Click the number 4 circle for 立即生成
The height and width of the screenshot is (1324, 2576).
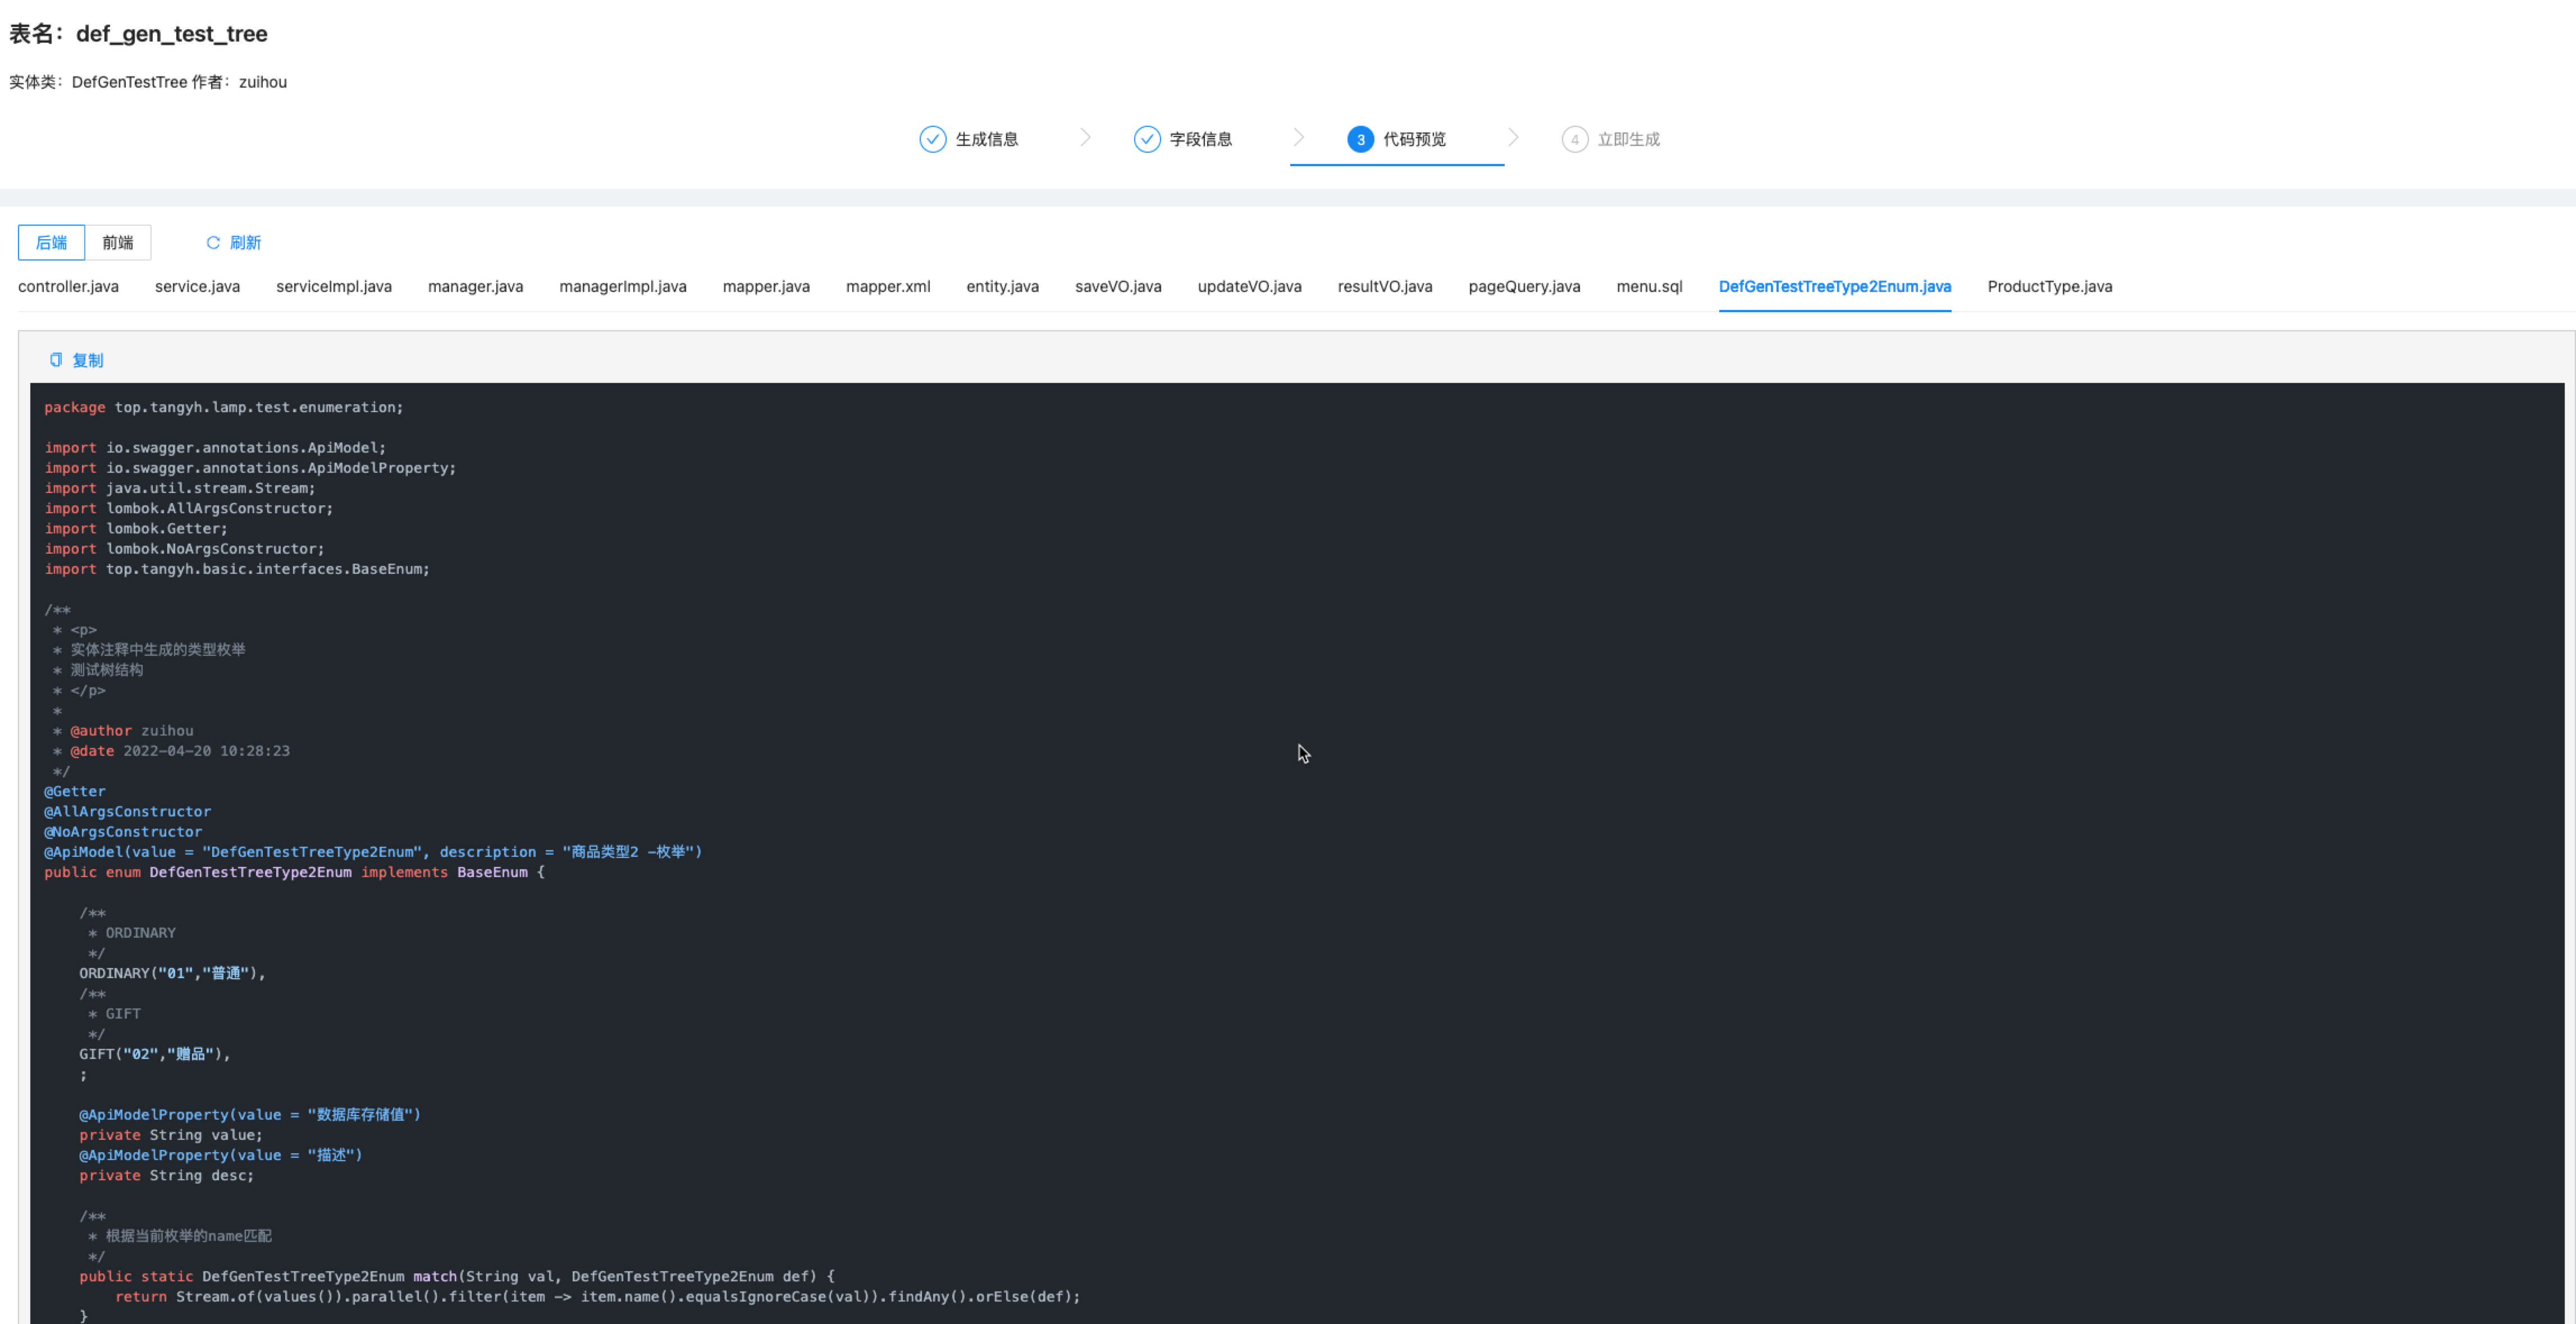coord(1574,139)
